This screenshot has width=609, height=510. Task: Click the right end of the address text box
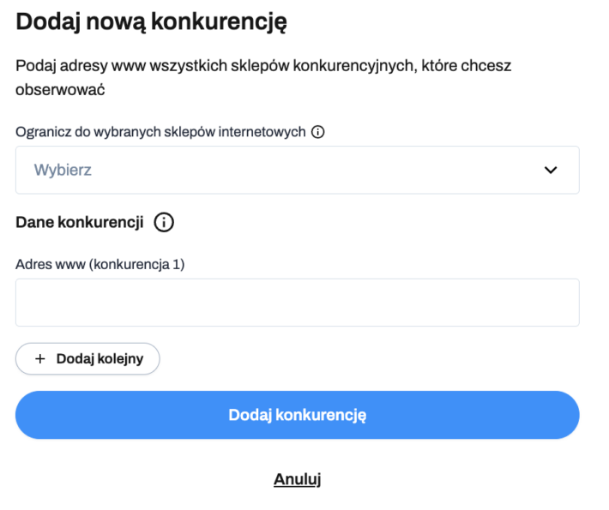click(x=566, y=303)
